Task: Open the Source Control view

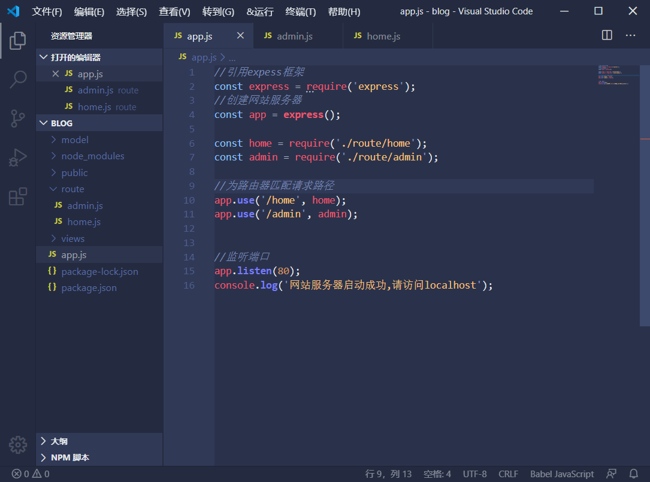Action: coord(18,118)
